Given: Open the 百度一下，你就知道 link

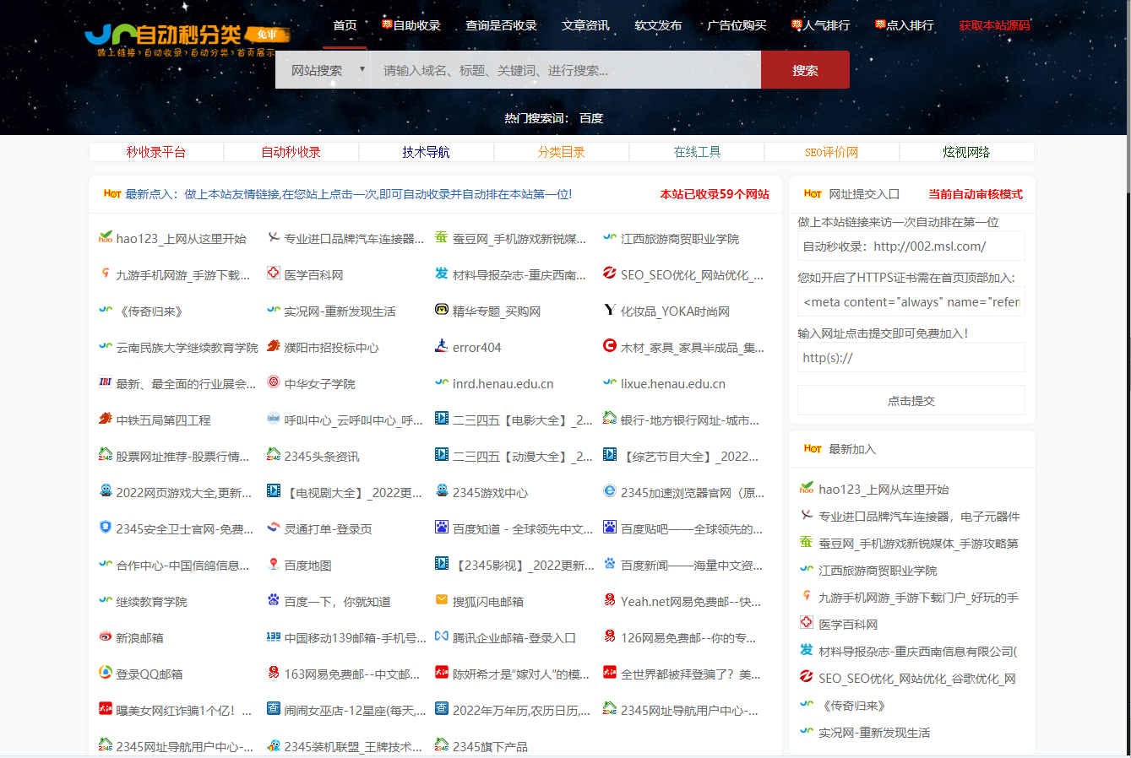Looking at the screenshot, I should pos(338,601).
